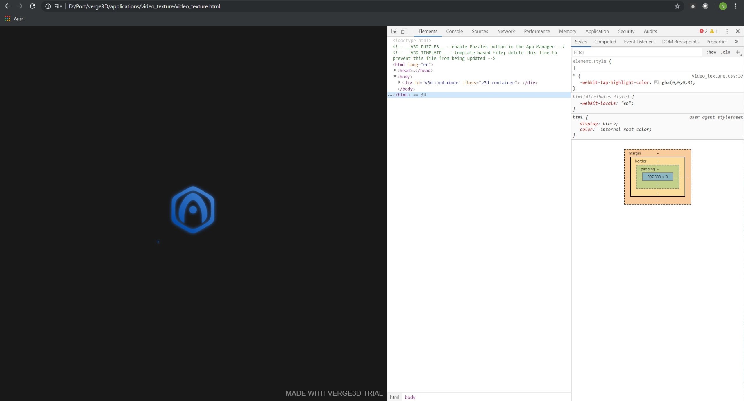Click body in the breadcrumb bar
The width and height of the screenshot is (744, 401).
coord(410,397)
